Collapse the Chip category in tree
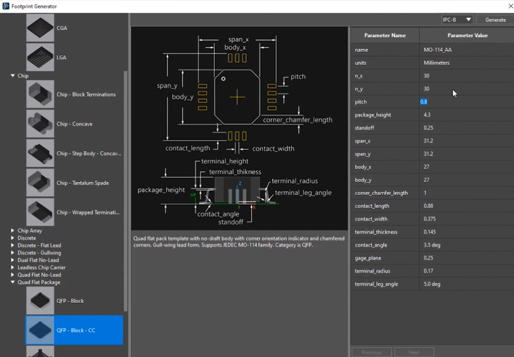The image size is (514, 357). 13,76
